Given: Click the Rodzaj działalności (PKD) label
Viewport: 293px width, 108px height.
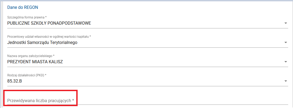Looking at the screenshot, I should pyautogui.click(x=26, y=75).
